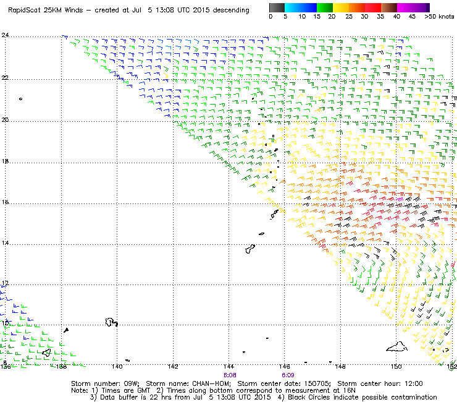
Task: Click the longitude label '146'
Action: tap(285, 367)
